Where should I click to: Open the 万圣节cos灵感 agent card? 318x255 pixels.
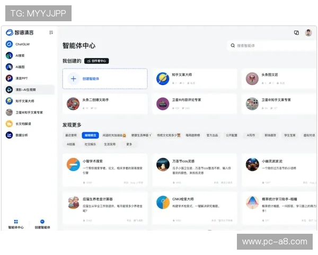[195, 170]
